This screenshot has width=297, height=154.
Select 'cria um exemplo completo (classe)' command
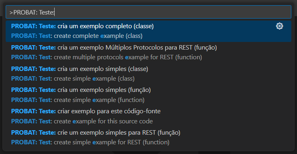click(106, 26)
